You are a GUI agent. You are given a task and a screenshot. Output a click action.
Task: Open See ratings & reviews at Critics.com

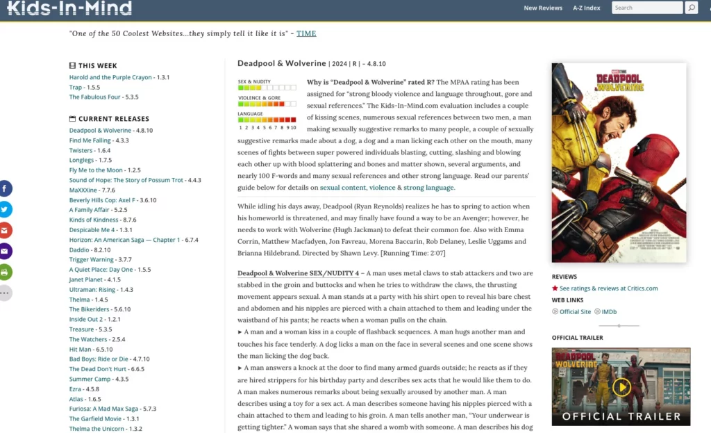tap(608, 288)
